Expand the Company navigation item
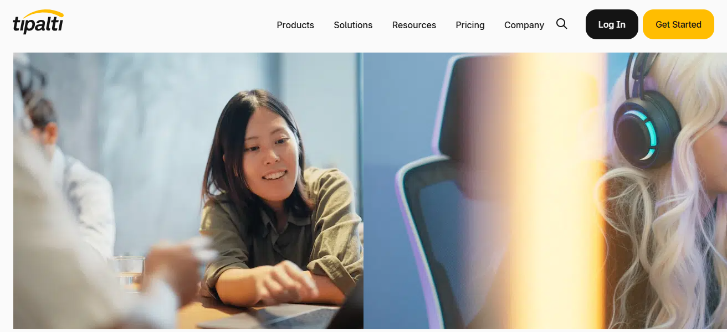Viewport: 727px width, 332px height. point(524,25)
